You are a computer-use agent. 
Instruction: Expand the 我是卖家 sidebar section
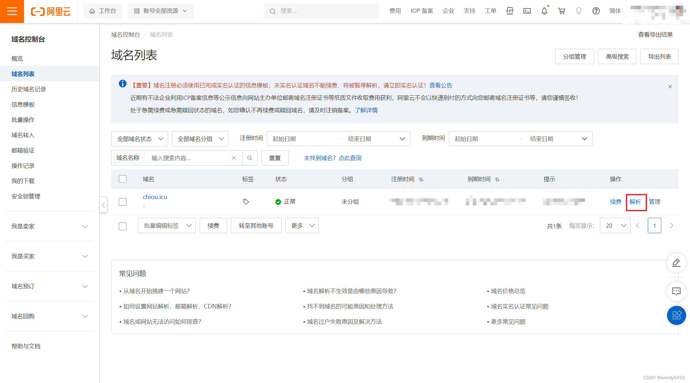[50, 226]
